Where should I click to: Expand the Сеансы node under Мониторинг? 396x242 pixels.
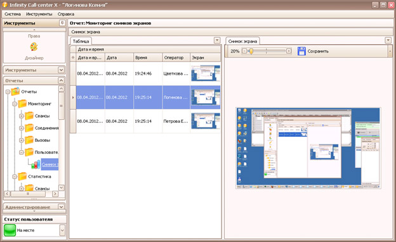tap(22, 116)
